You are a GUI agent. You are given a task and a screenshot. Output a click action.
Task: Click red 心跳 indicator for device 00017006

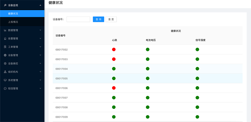[x=114, y=88]
